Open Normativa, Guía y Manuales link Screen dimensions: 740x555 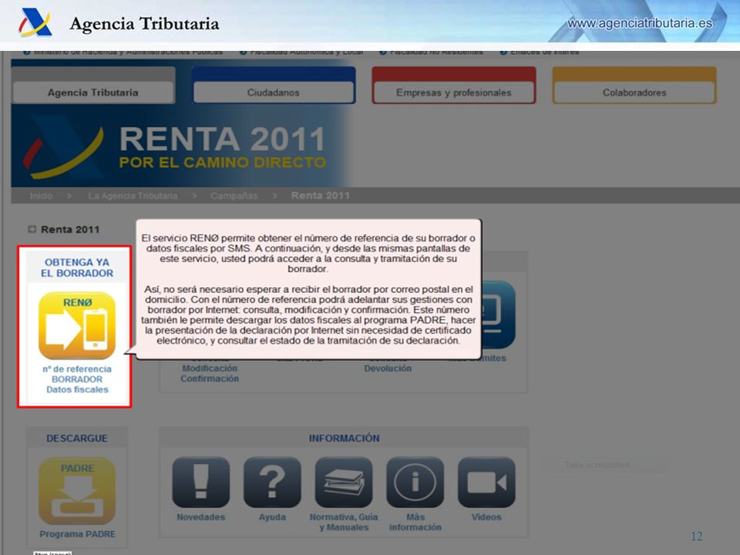[344, 523]
